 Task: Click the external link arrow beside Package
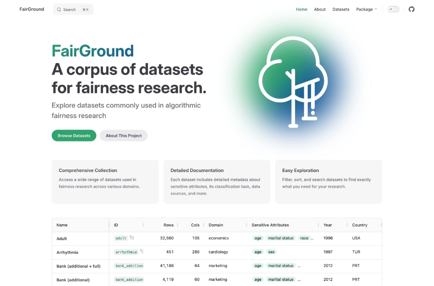coord(376,9)
